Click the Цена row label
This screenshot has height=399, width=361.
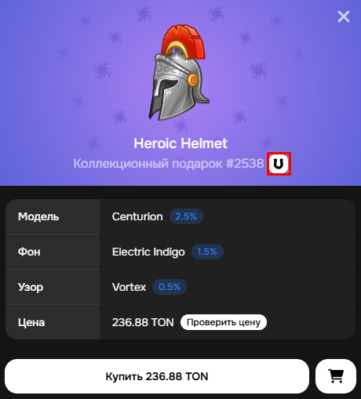coord(31,322)
